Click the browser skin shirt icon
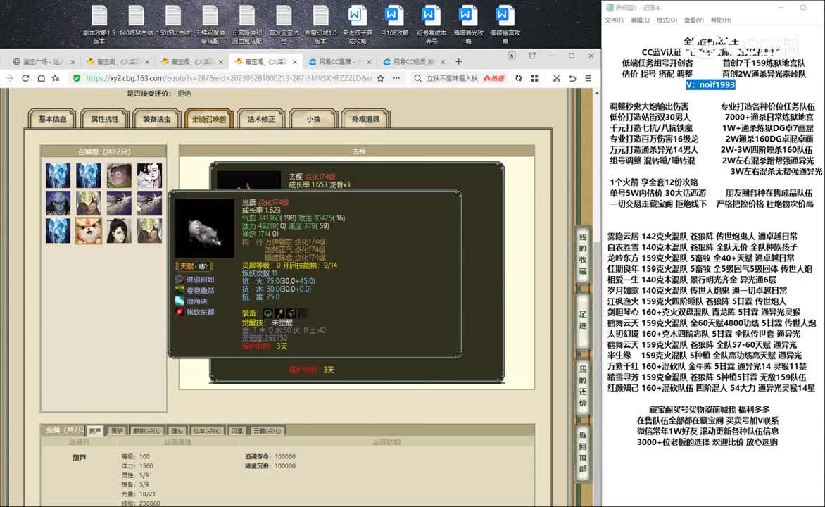Screen dimensions: 825x507 (532, 56)
